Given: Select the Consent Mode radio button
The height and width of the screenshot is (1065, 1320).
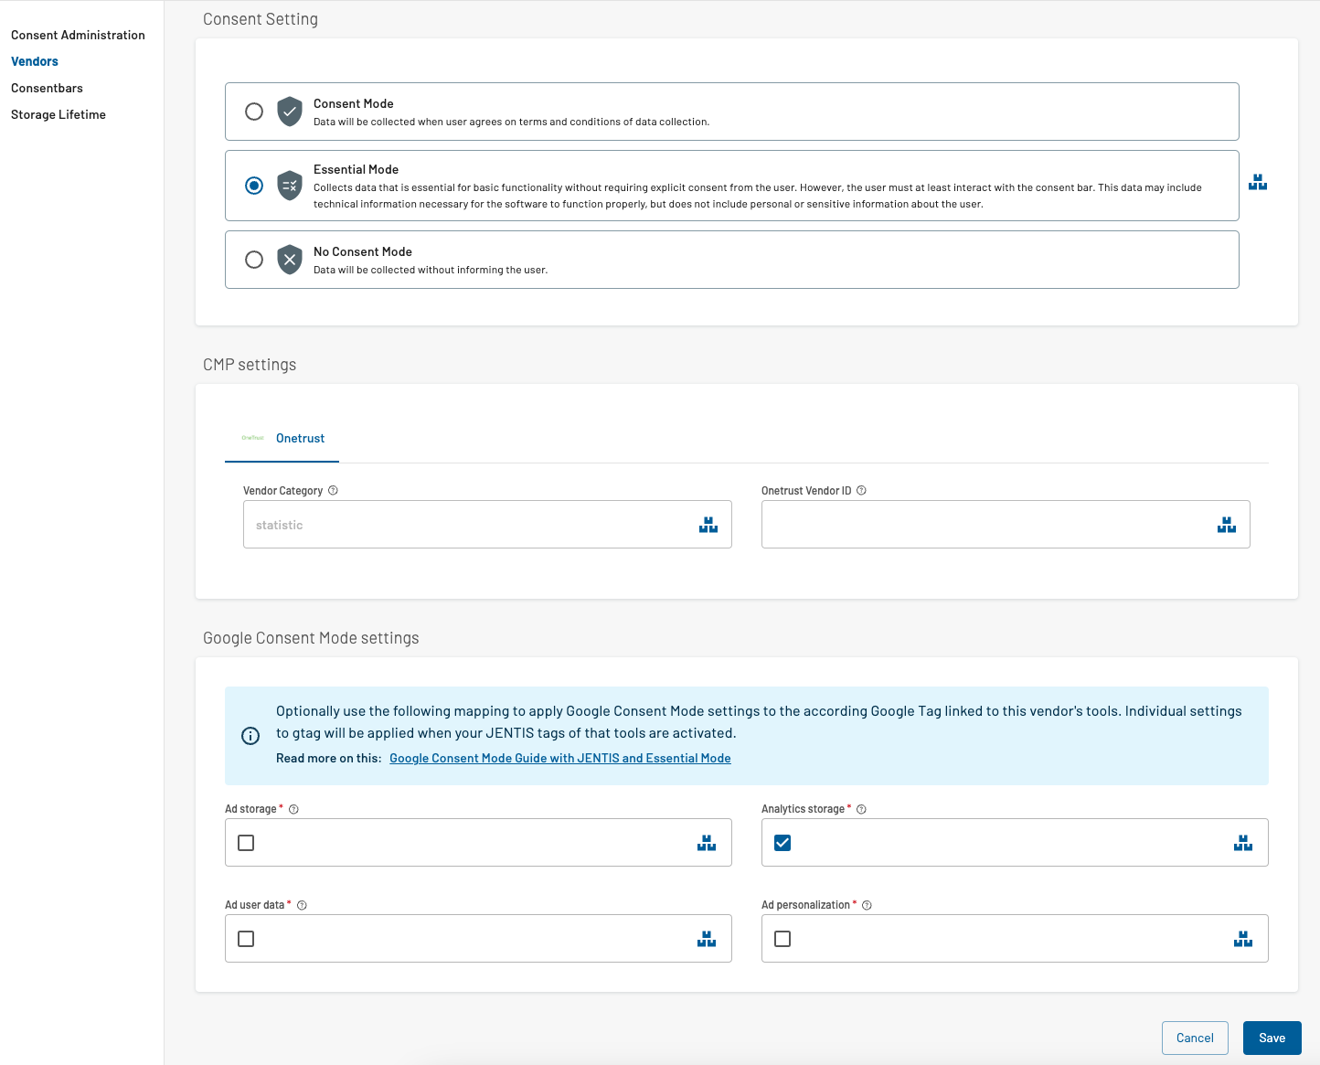Looking at the screenshot, I should [254, 112].
